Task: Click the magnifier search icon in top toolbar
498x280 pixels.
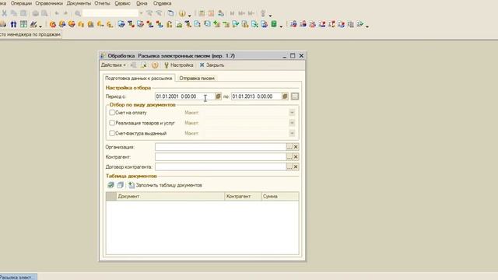Action: [78, 13]
